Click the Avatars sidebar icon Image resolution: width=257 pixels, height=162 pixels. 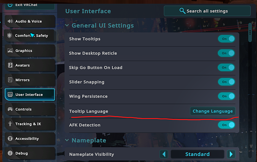click(x=10, y=65)
